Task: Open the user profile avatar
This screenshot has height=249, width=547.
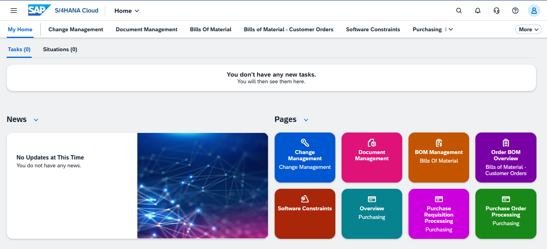Action: (534, 11)
